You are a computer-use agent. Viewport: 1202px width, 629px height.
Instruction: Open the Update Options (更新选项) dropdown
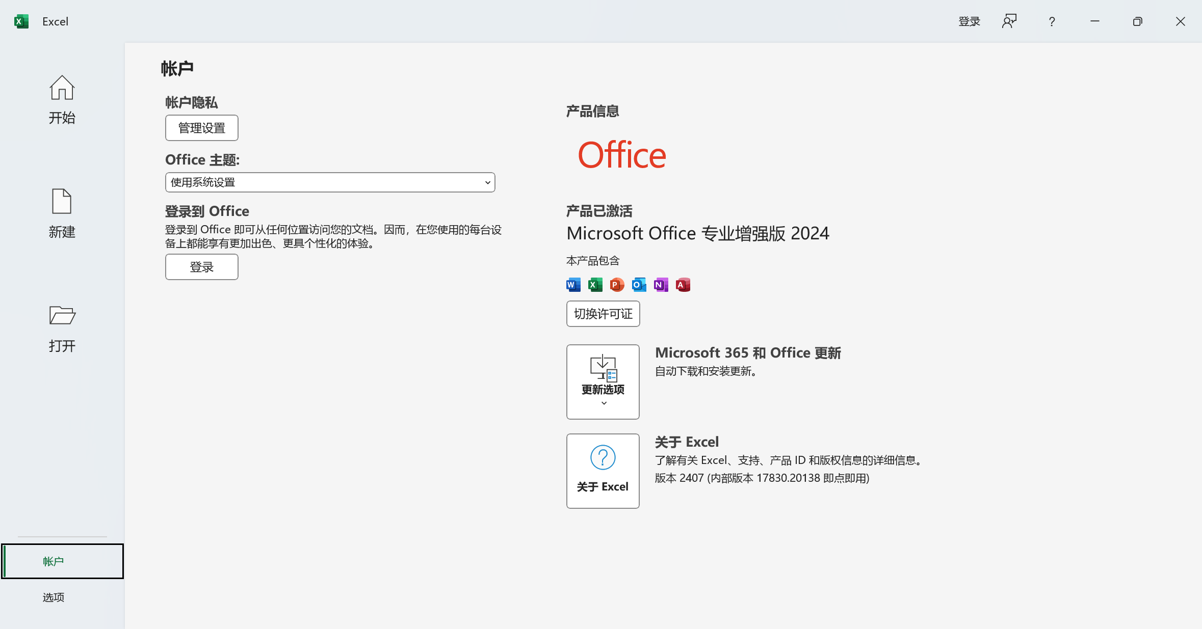[x=603, y=381]
